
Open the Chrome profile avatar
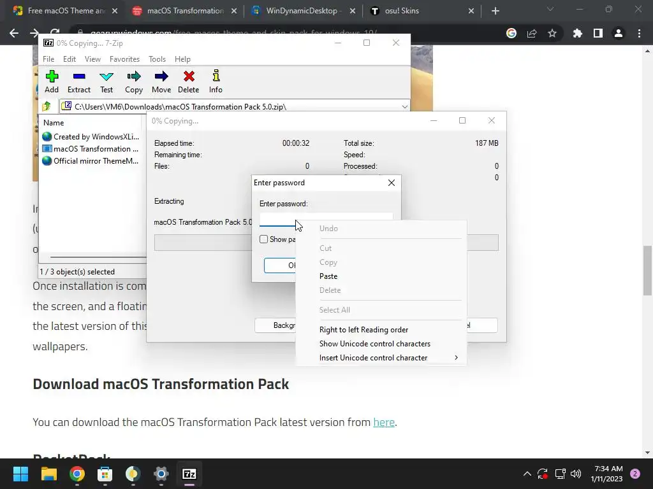619,33
